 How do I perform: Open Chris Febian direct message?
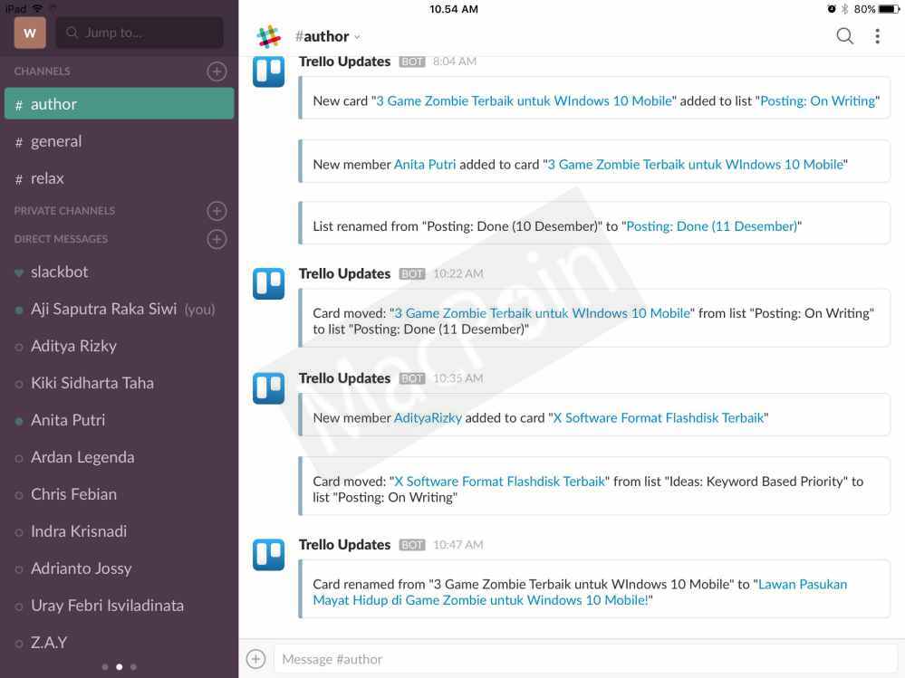click(119, 494)
